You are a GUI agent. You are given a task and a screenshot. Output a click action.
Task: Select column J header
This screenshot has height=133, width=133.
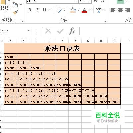129,41
